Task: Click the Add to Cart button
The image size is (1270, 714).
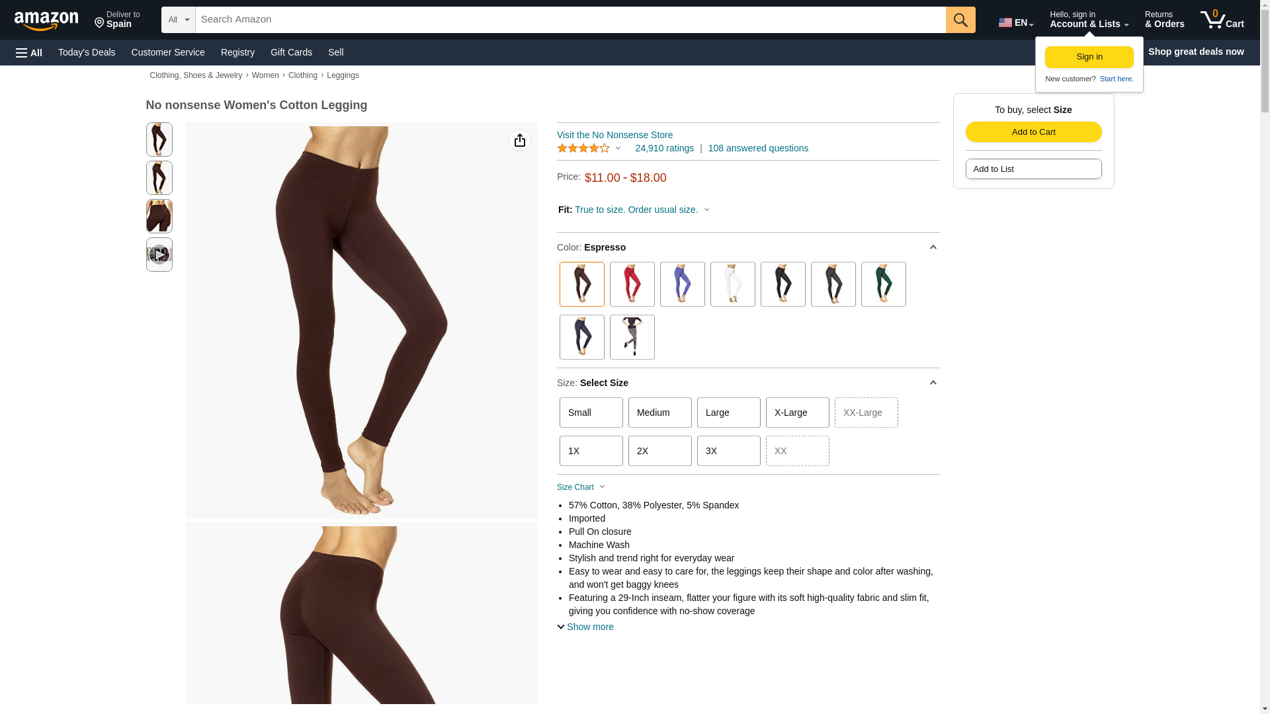Action: coord(1034,132)
